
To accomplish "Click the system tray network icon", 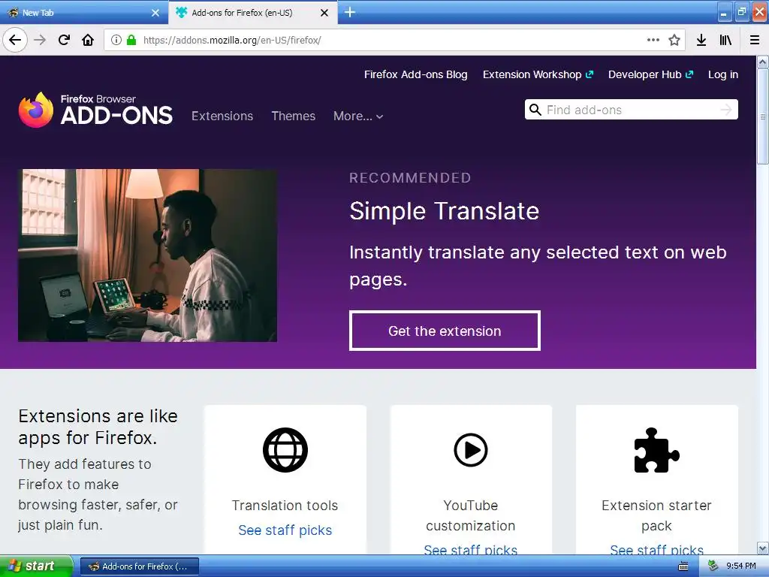I will pyautogui.click(x=713, y=566).
